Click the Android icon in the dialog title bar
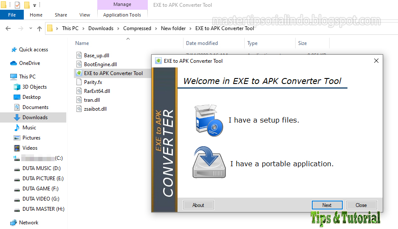The image size is (398, 229). pos(158,61)
